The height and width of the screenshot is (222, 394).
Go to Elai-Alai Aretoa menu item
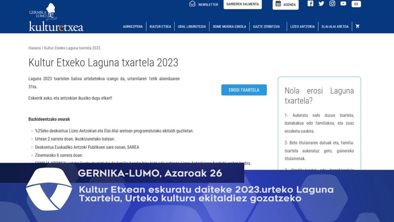click(x=335, y=27)
